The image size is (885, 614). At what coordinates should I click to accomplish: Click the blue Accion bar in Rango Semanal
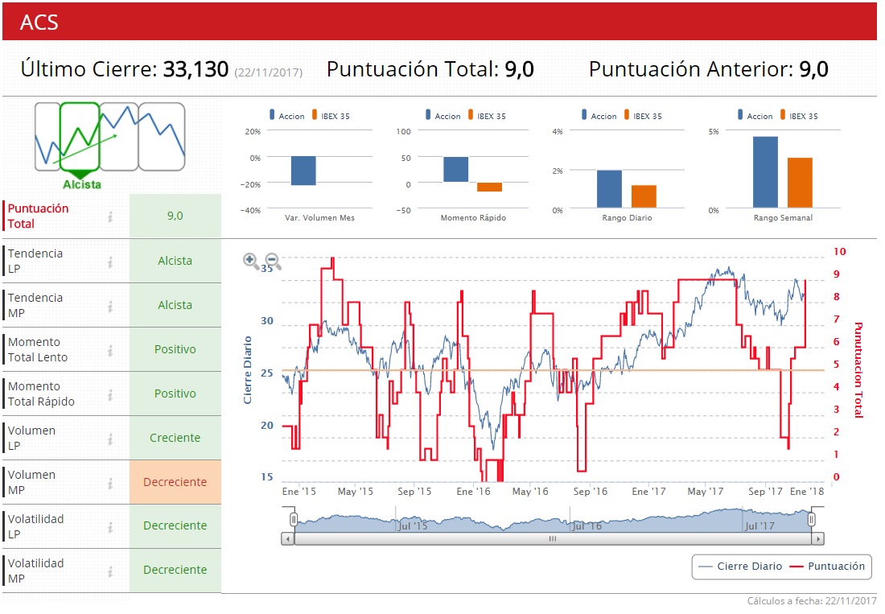765,172
